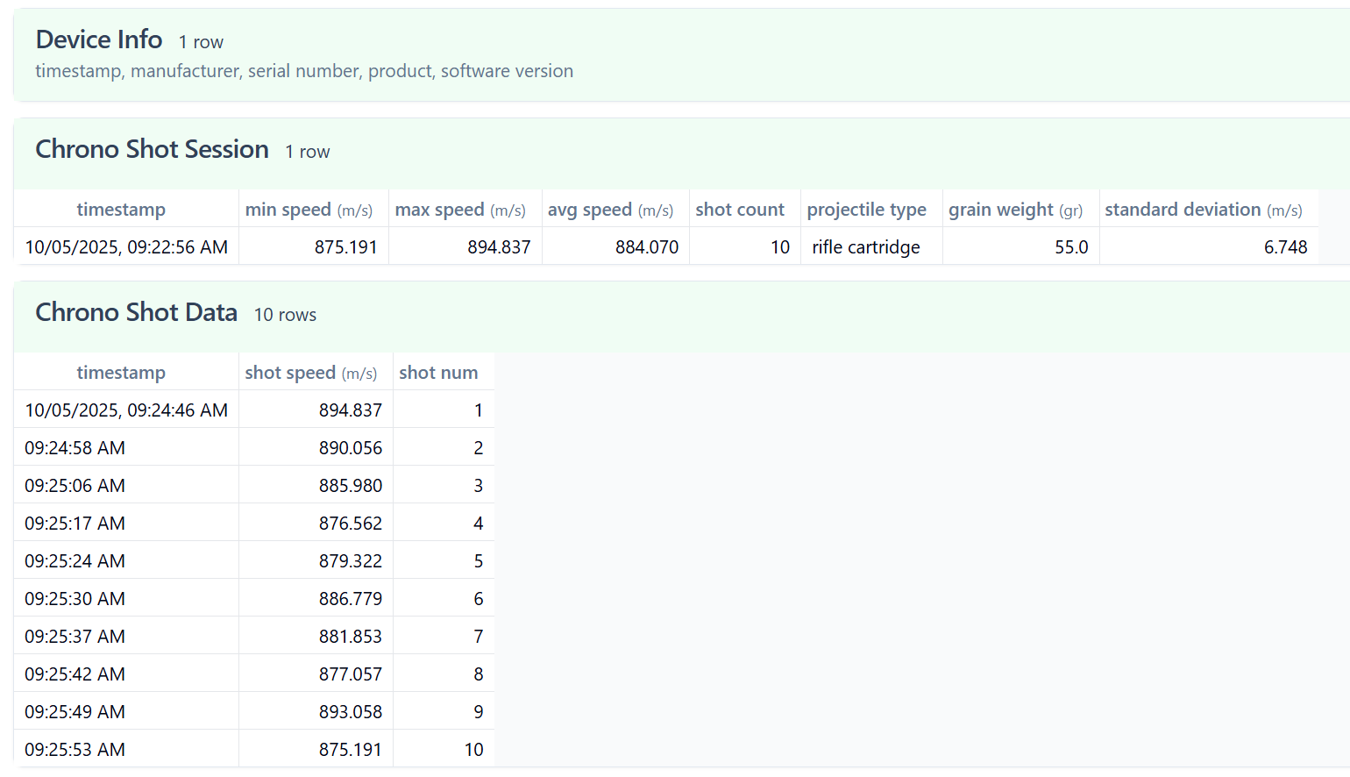
Task: Select the 884.070 average speed cell
Action: [x=646, y=247]
